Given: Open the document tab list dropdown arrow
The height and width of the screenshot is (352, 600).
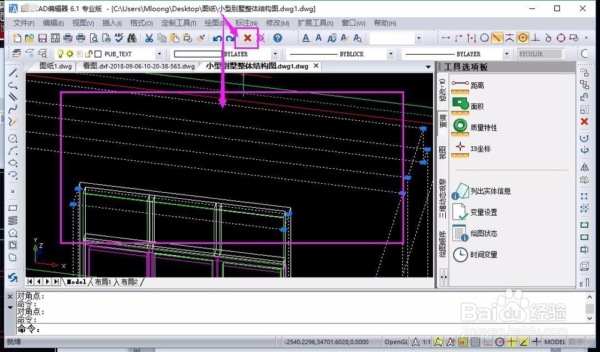Looking at the screenshot, I should pyautogui.click(x=428, y=67).
